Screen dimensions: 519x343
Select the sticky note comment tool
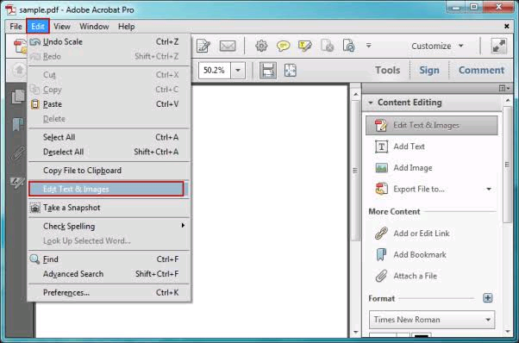[x=283, y=46]
